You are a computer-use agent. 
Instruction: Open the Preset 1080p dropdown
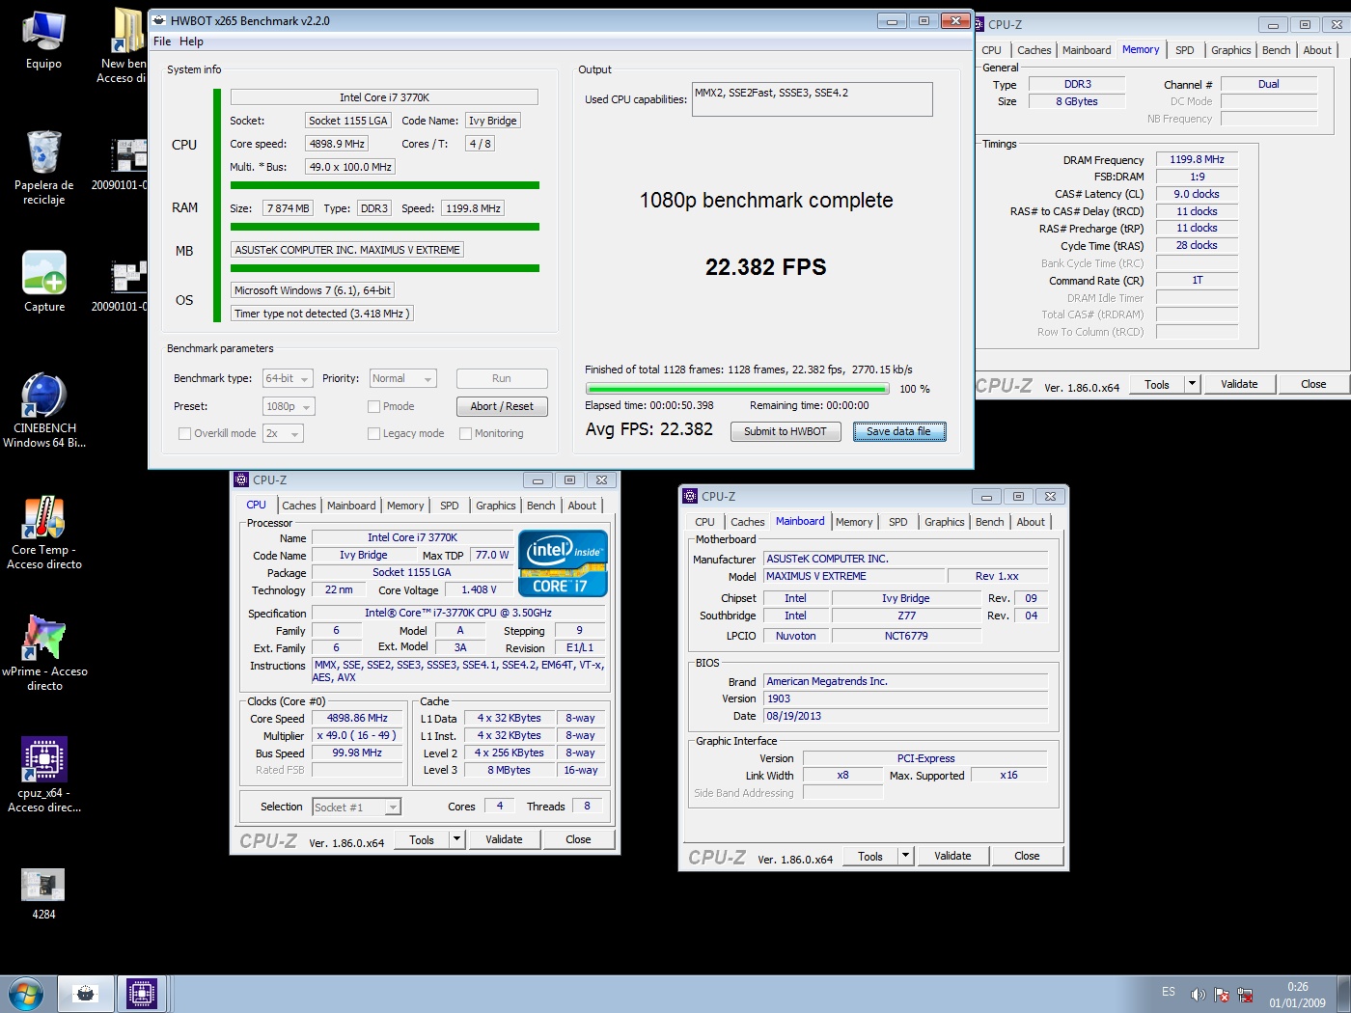(289, 407)
